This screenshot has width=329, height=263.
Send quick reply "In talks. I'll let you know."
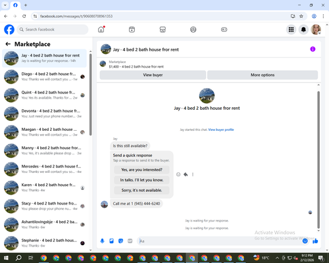(141, 180)
